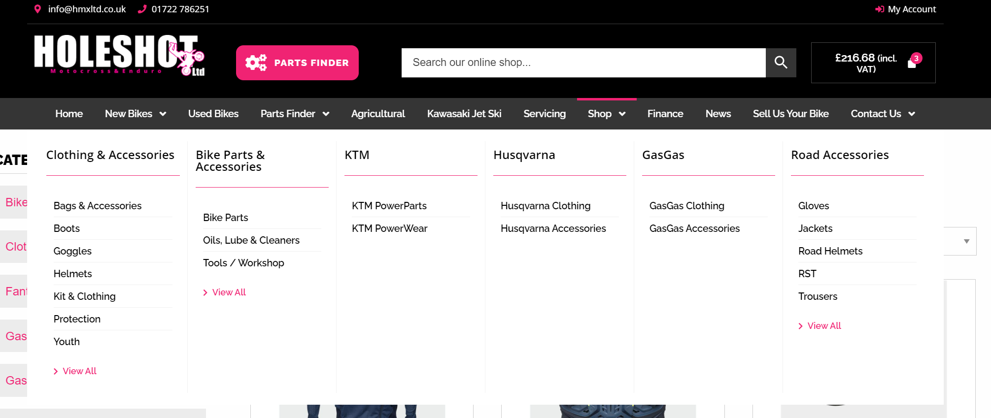Click the basket item count badge
991x418 pixels.
point(916,58)
